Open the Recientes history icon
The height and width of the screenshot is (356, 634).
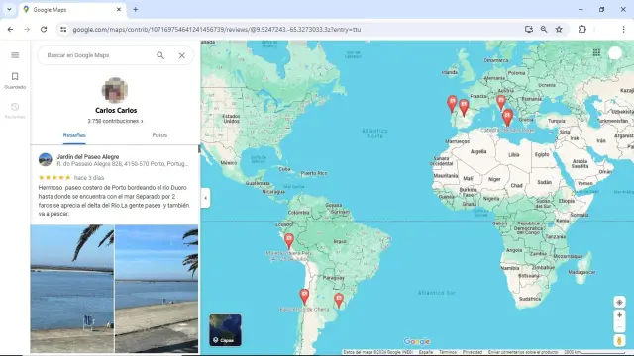(x=15, y=111)
